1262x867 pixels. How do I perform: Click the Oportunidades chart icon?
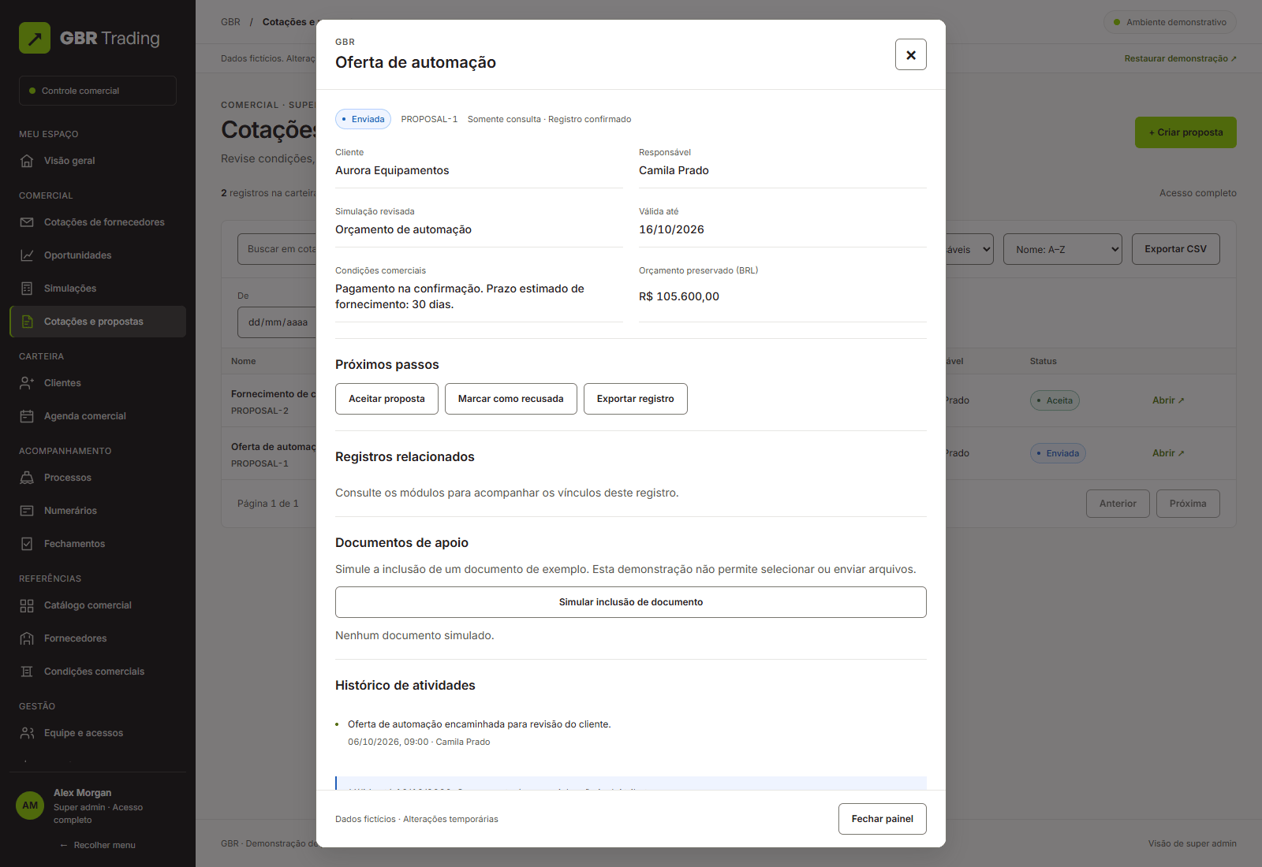pyautogui.click(x=27, y=255)
